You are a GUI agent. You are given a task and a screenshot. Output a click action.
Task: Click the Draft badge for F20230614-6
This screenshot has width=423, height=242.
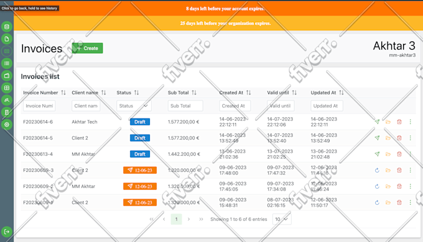pyautogui.click(x=140, y=122)
